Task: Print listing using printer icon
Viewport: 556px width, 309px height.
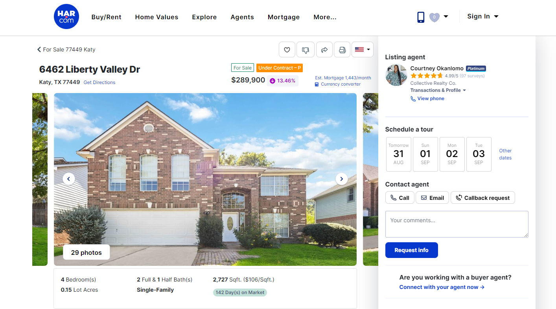Action: (342, 50)
